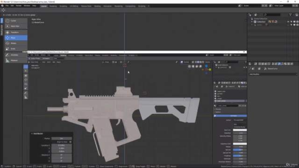Select the material slot above selected row
Viewport: 299px width, 168px height.
coord(229,98)
